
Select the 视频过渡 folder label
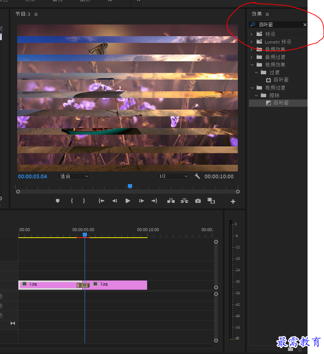[x=275, y=88]
